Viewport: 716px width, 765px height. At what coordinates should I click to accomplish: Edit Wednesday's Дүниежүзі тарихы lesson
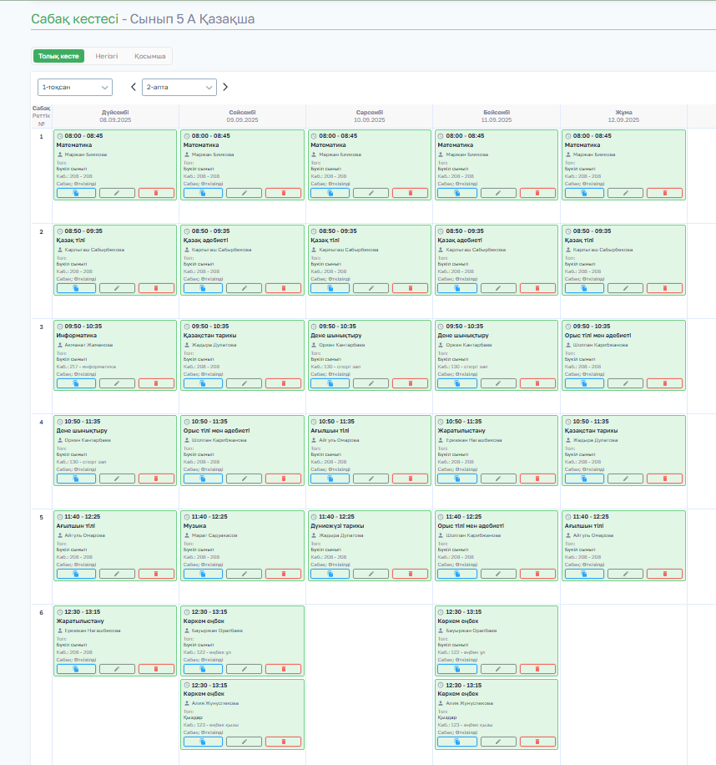[x=371, y=574]
